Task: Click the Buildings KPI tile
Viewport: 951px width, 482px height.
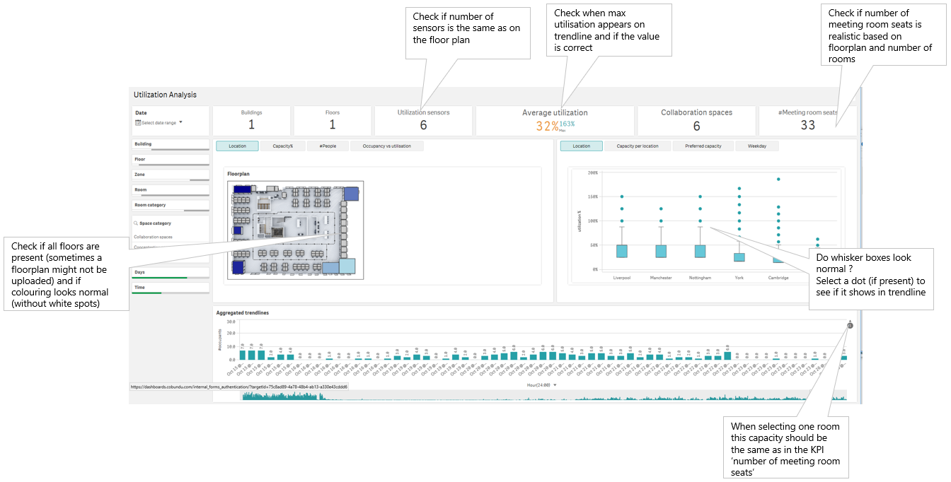Action: coord(251,121)
